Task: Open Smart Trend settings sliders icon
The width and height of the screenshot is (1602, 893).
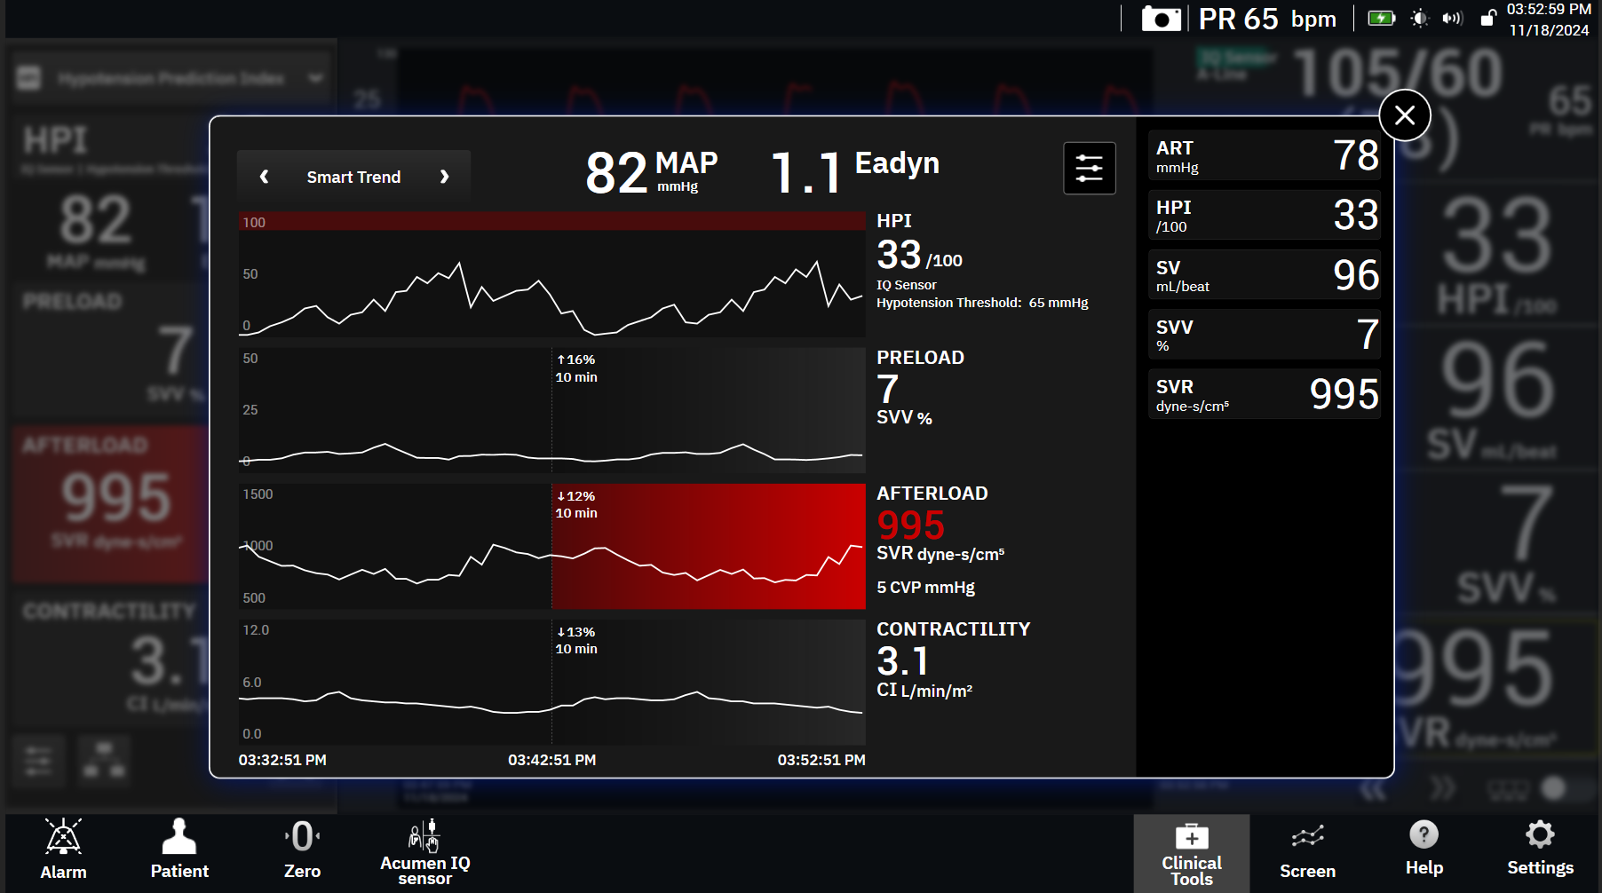Action: [1089, 168]
